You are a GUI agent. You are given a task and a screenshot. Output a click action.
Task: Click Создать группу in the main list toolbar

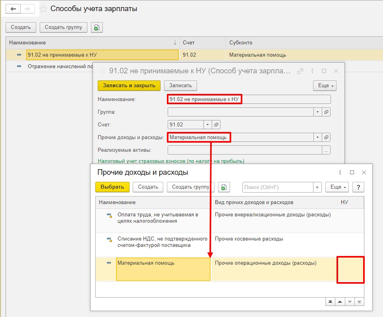coord(64,27)
